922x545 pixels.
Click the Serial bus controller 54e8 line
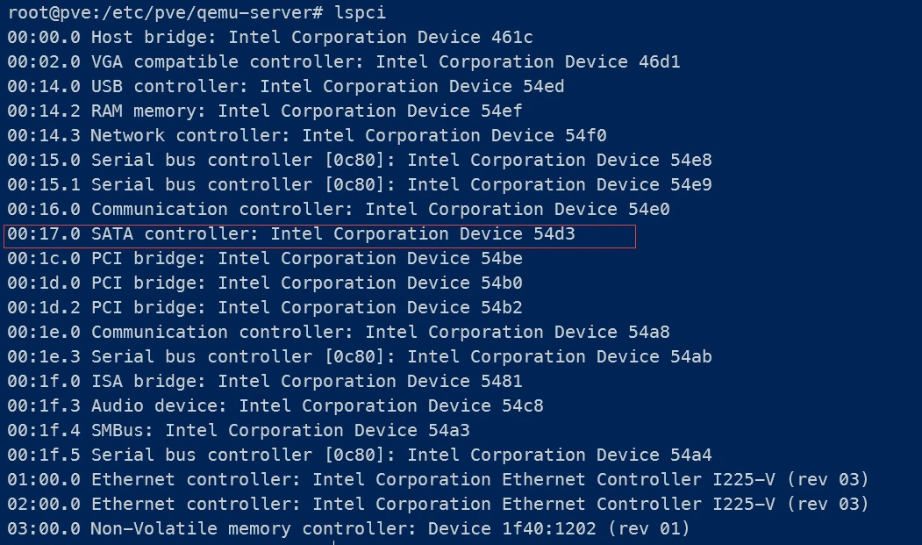click(360, 160)
